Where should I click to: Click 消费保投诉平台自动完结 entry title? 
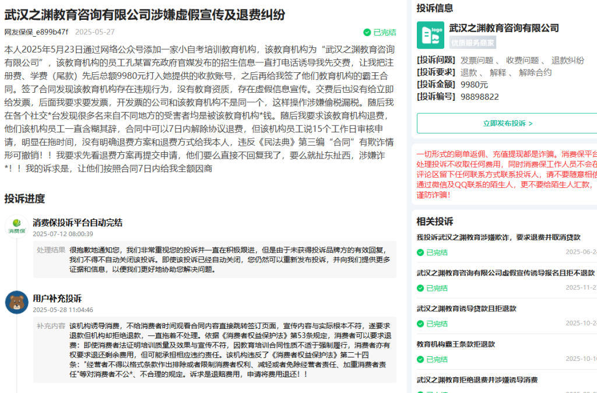coord(78,222)
